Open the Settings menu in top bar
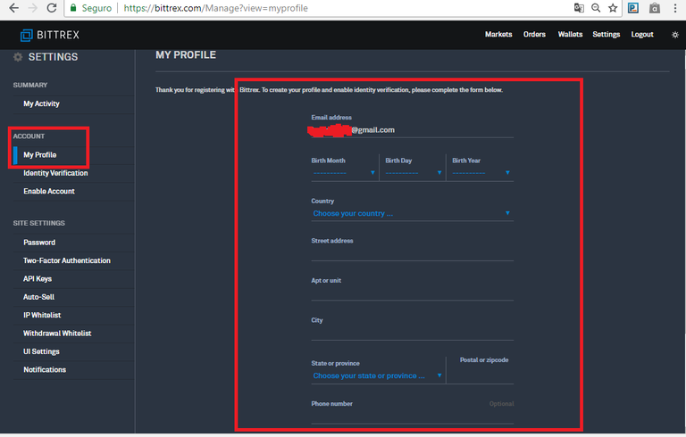The image size is (686, 437). coord(606,35)
